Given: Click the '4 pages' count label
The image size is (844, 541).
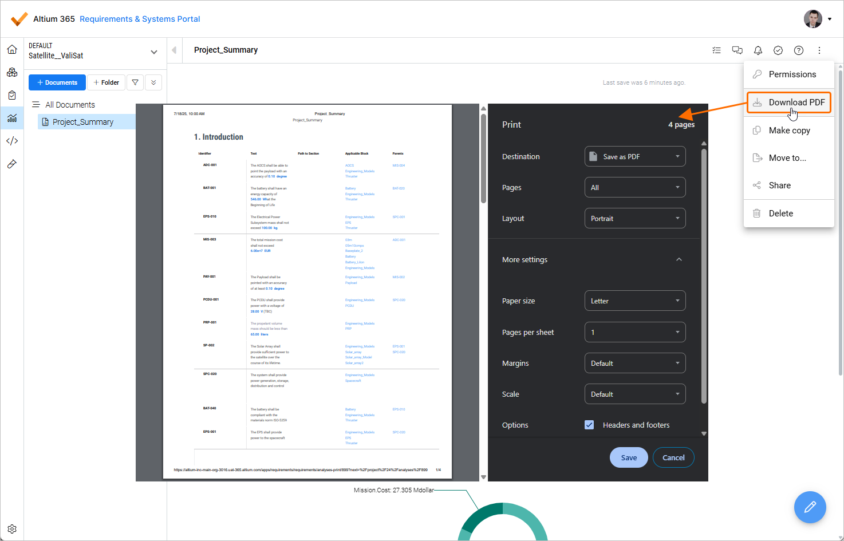Looking at the screenshot, I should (x=681, y=124).
